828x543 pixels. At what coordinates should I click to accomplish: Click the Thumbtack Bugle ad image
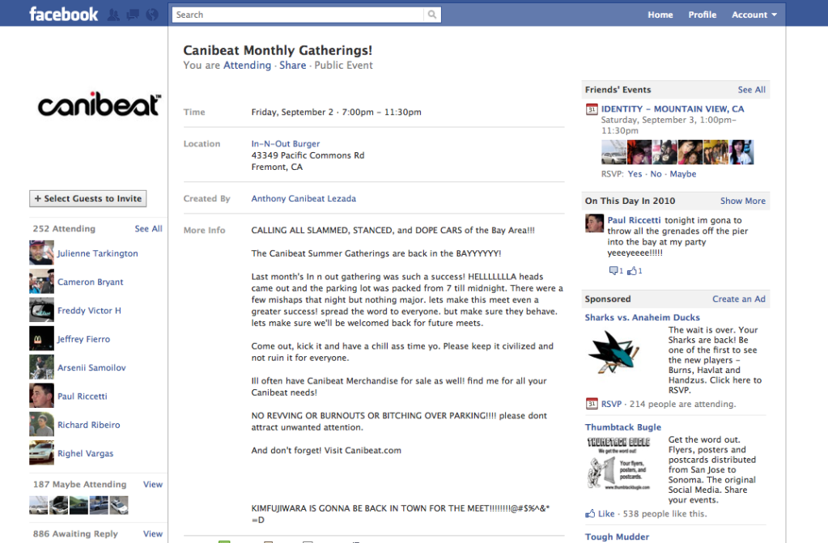click(618, 464)
